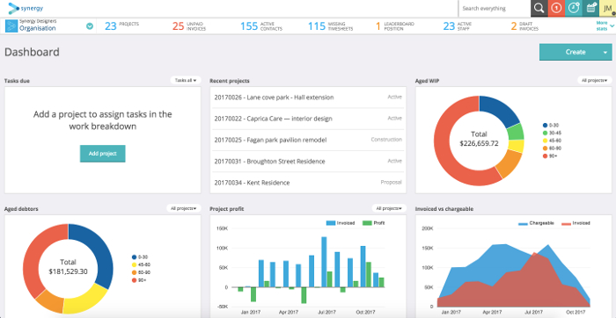Toggle Profit series in Project profit legend
The height and width of the screenshot is (318, 616).
coord(373,223)
